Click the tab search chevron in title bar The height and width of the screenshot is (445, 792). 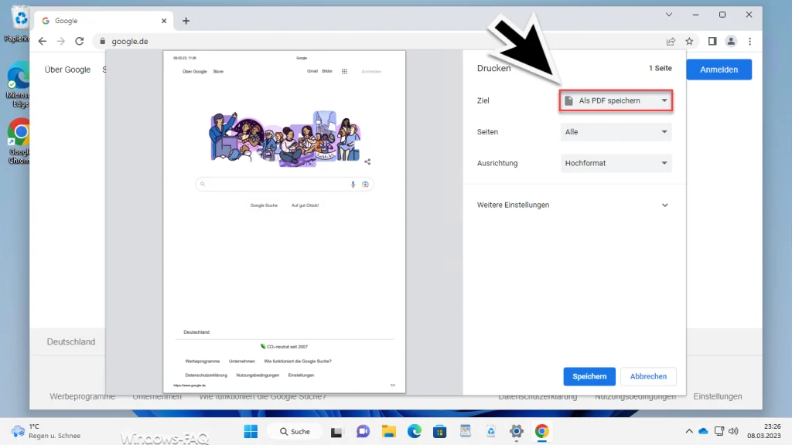(669, 15)
